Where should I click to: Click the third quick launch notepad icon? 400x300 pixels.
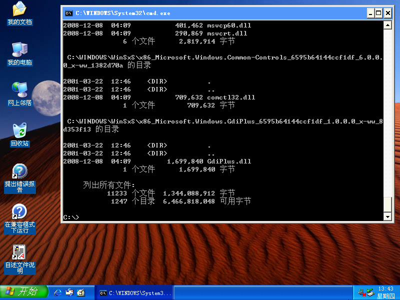click(x=81, y=292)
